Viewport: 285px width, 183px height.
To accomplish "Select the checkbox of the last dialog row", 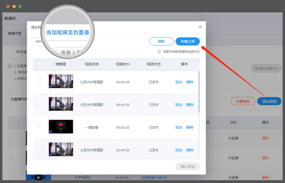I will point(39,149).
